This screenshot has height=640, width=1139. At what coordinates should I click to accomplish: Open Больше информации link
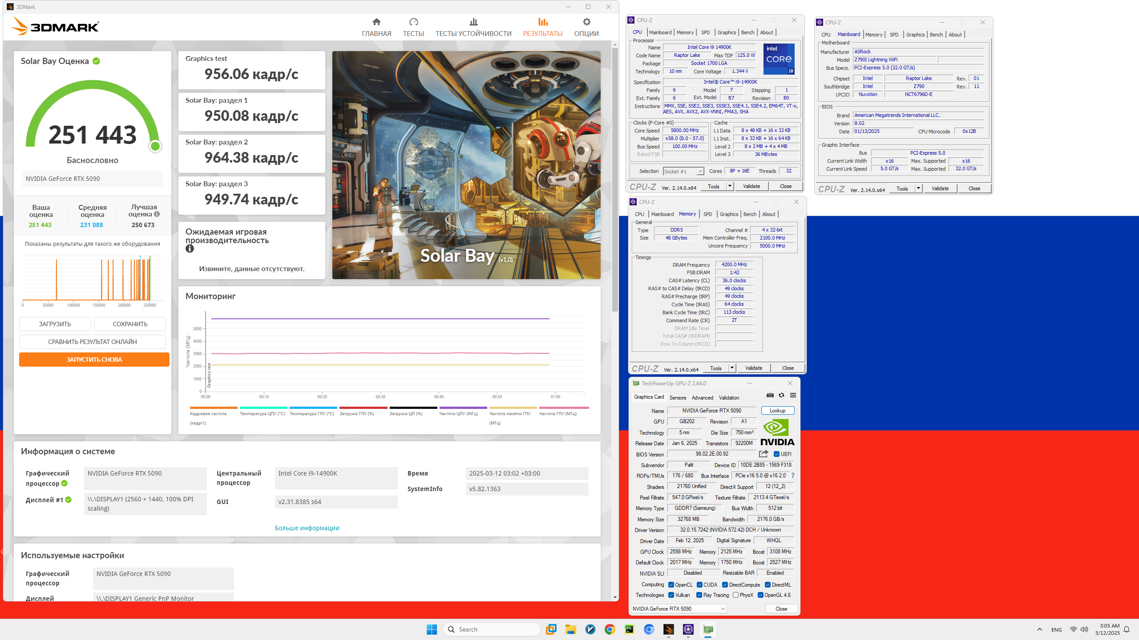point(307,528)
